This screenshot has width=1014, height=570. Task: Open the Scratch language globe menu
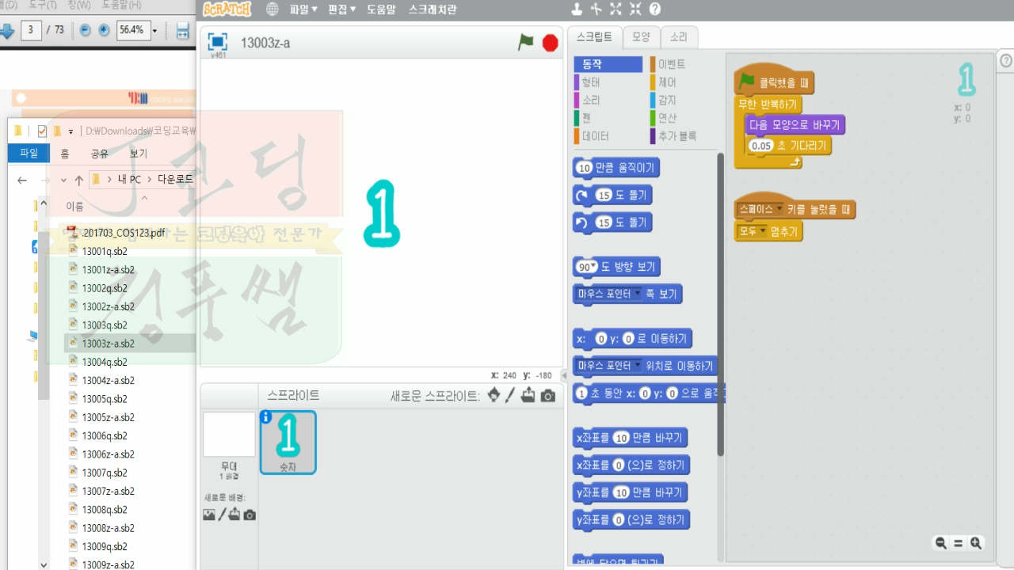pos(273,9)
